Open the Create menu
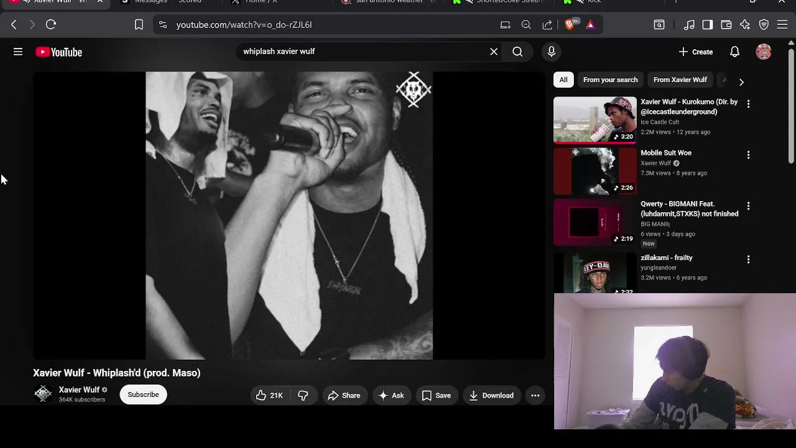This screenshot has height=448, width=796. (696, 52)
